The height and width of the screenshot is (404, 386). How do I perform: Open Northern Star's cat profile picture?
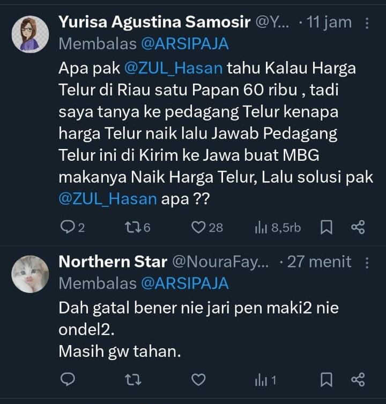(31, 274)
